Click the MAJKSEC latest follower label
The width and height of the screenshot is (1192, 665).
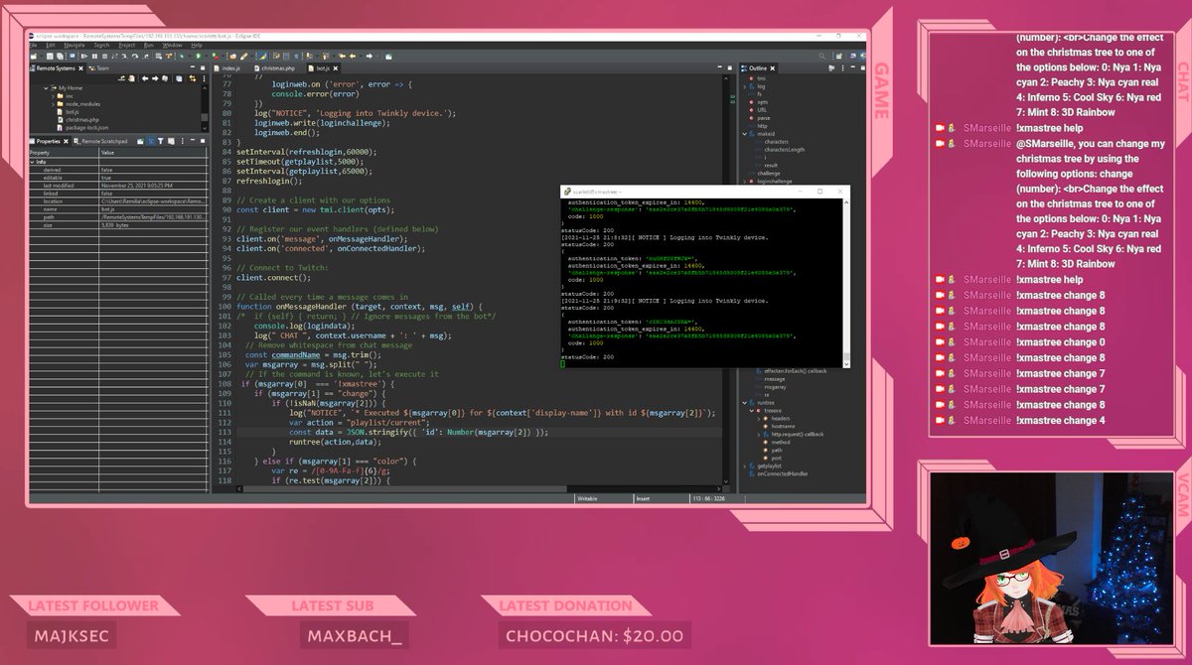pos(74,635)
